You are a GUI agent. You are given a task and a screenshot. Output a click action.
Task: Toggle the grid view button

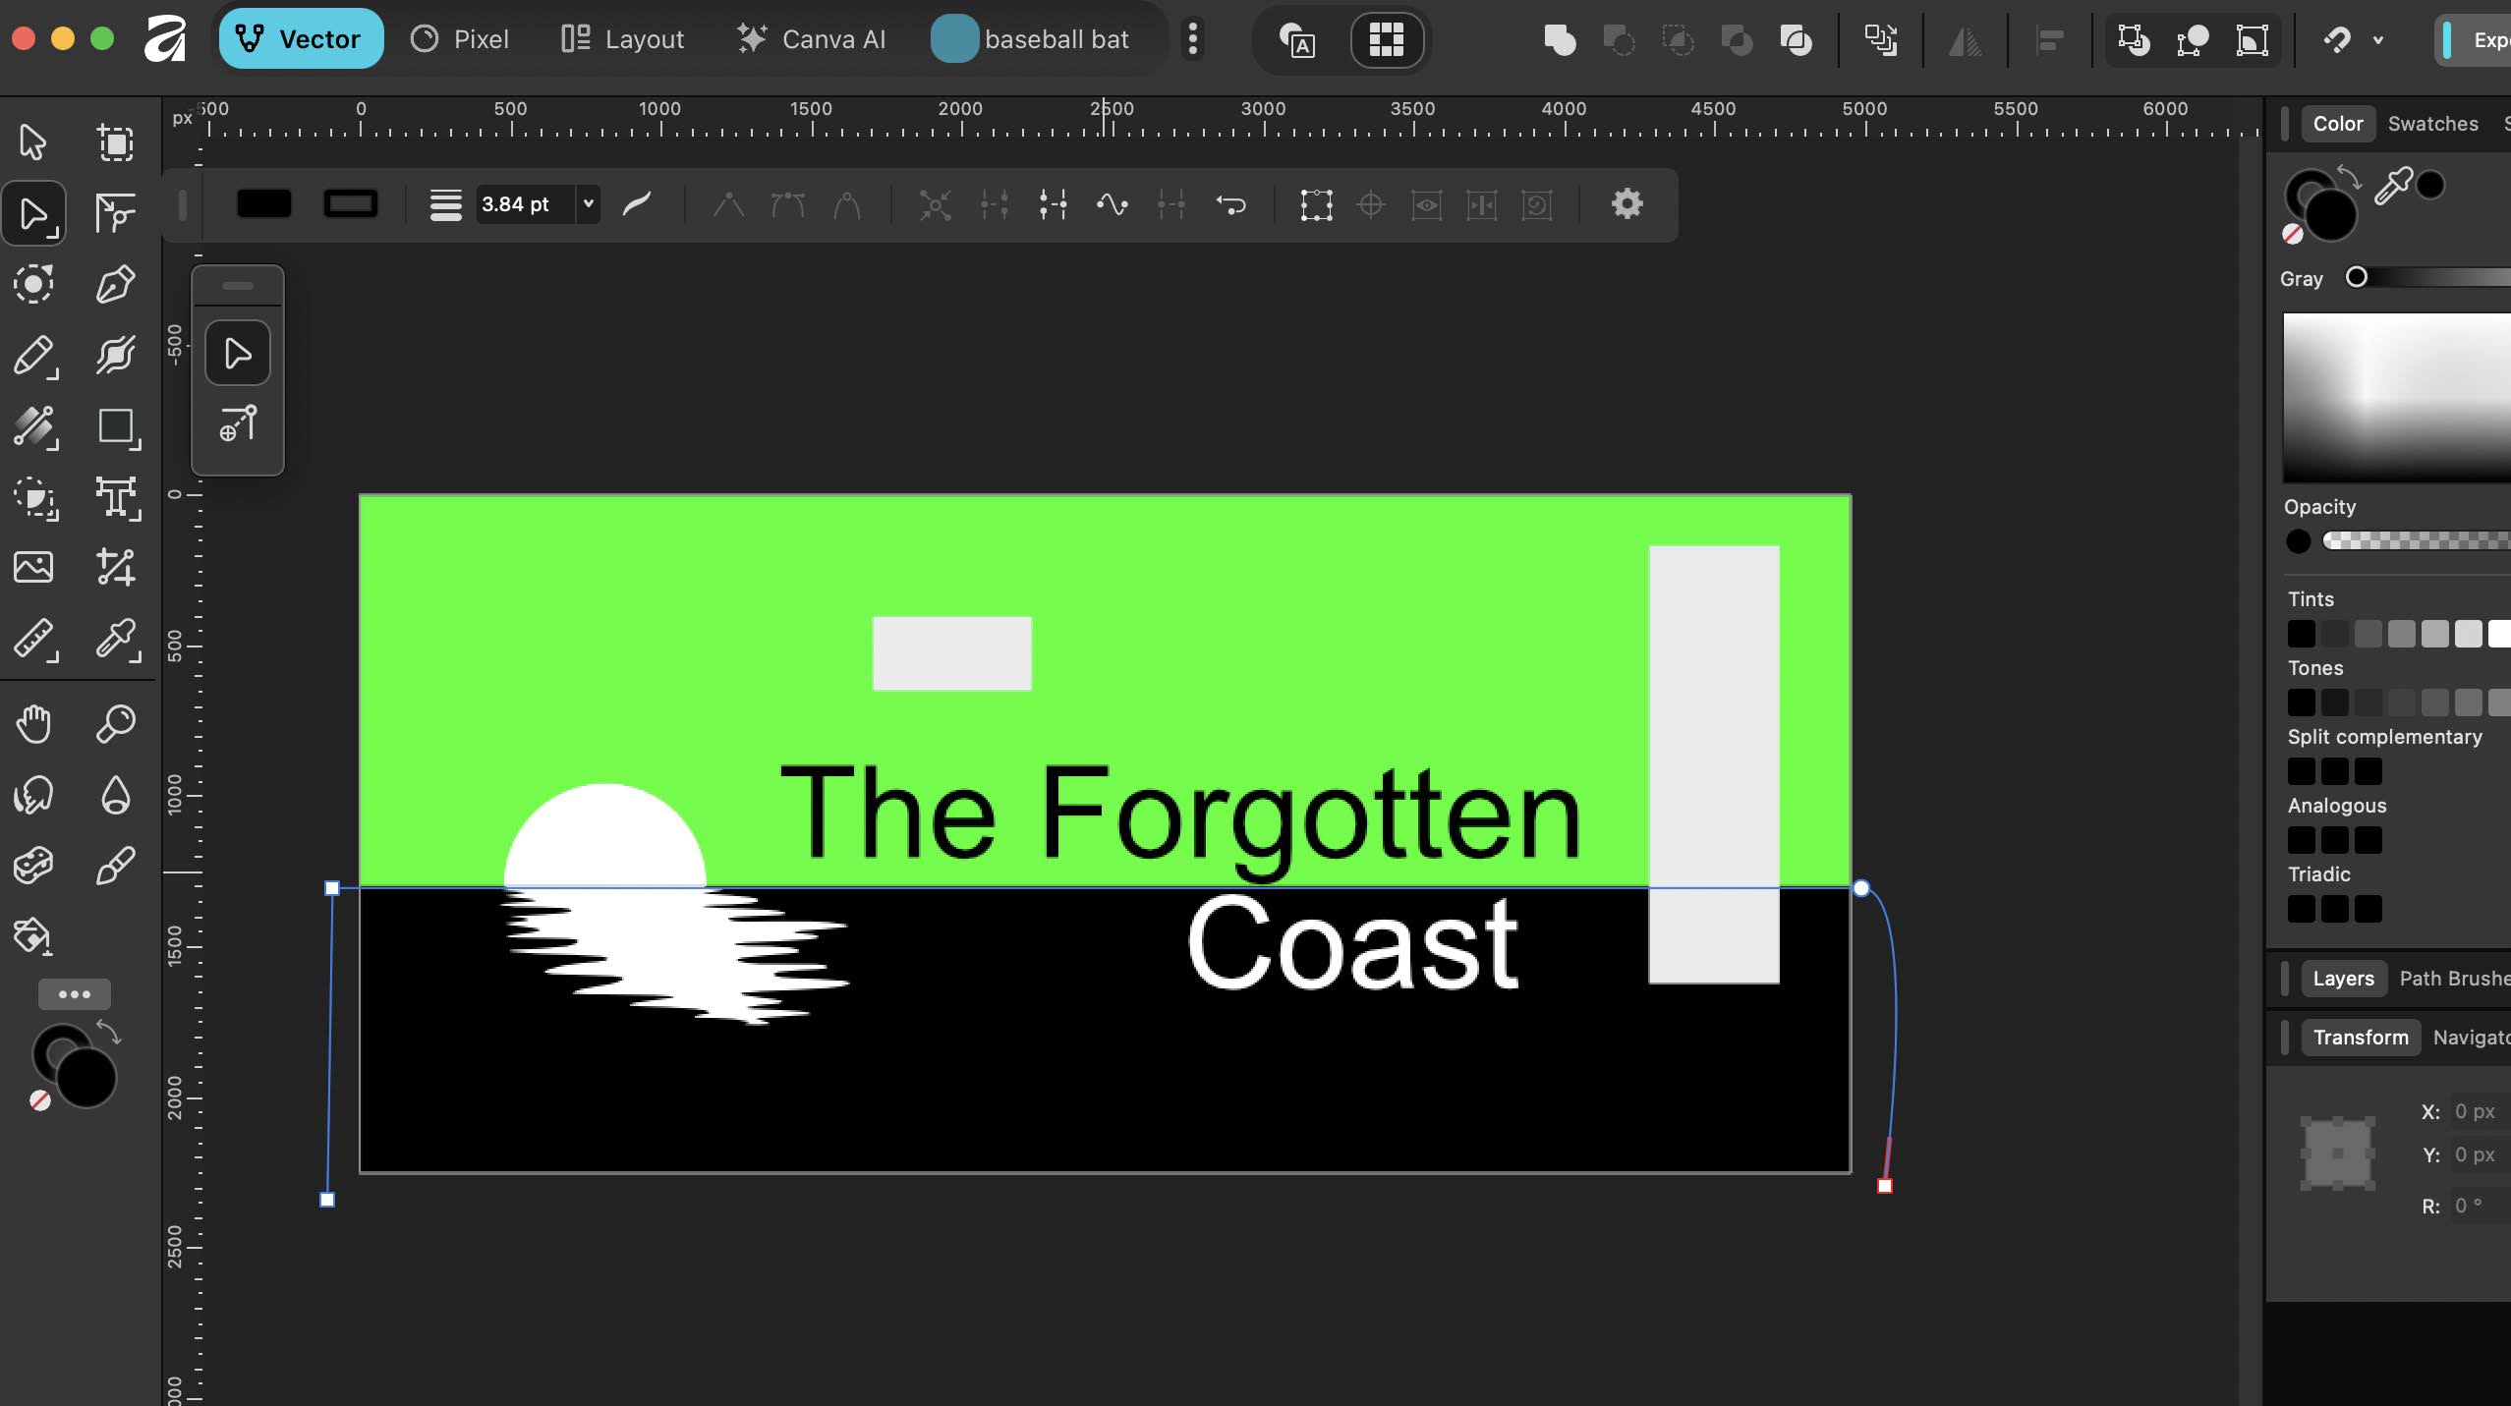(1386, 40)
